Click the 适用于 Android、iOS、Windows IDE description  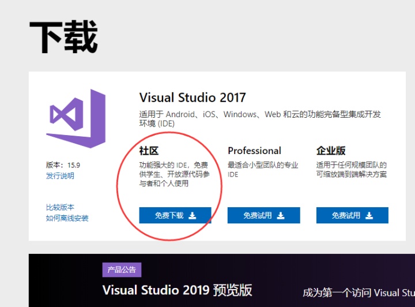click(260, 119)
